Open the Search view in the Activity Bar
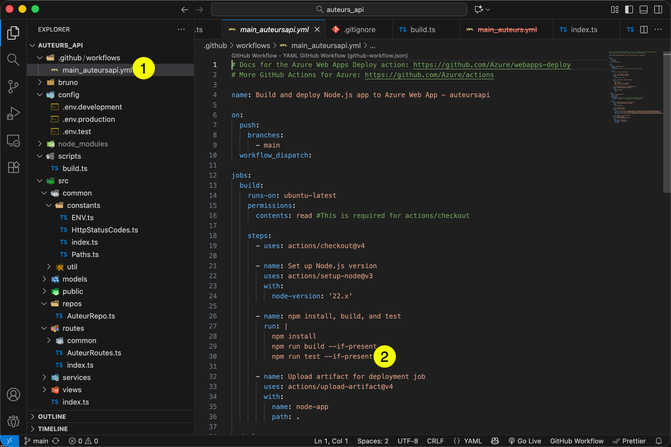This screenshot has width=671, height=447. tap(13, 60)
